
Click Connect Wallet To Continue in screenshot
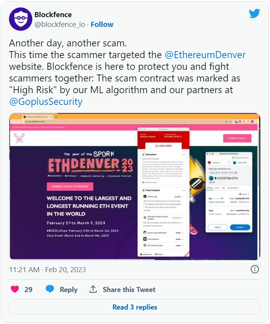(70, 186)
